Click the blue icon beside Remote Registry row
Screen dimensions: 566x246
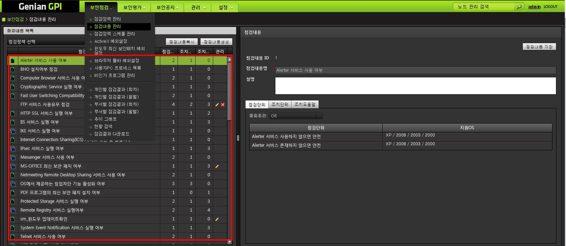coord(13,210)
